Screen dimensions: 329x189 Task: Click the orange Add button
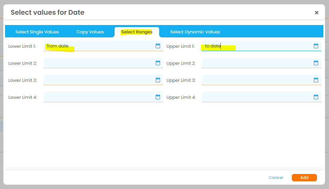(304, 178)
